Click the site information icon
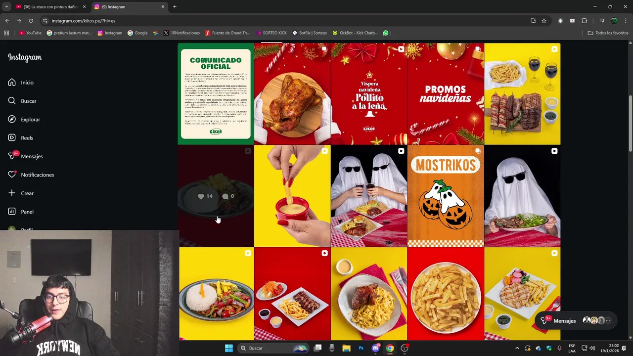Viewport: 633px width, 356px height. (45, 21)
